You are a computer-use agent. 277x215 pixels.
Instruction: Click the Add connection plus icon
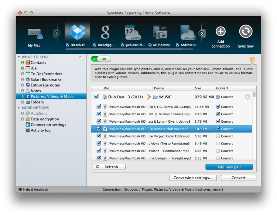pyautogui.click(x=220, y=31)
